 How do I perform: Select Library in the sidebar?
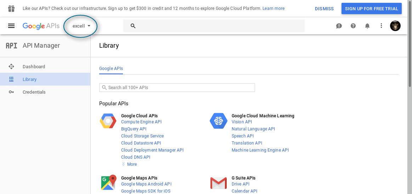coord(45,79)
